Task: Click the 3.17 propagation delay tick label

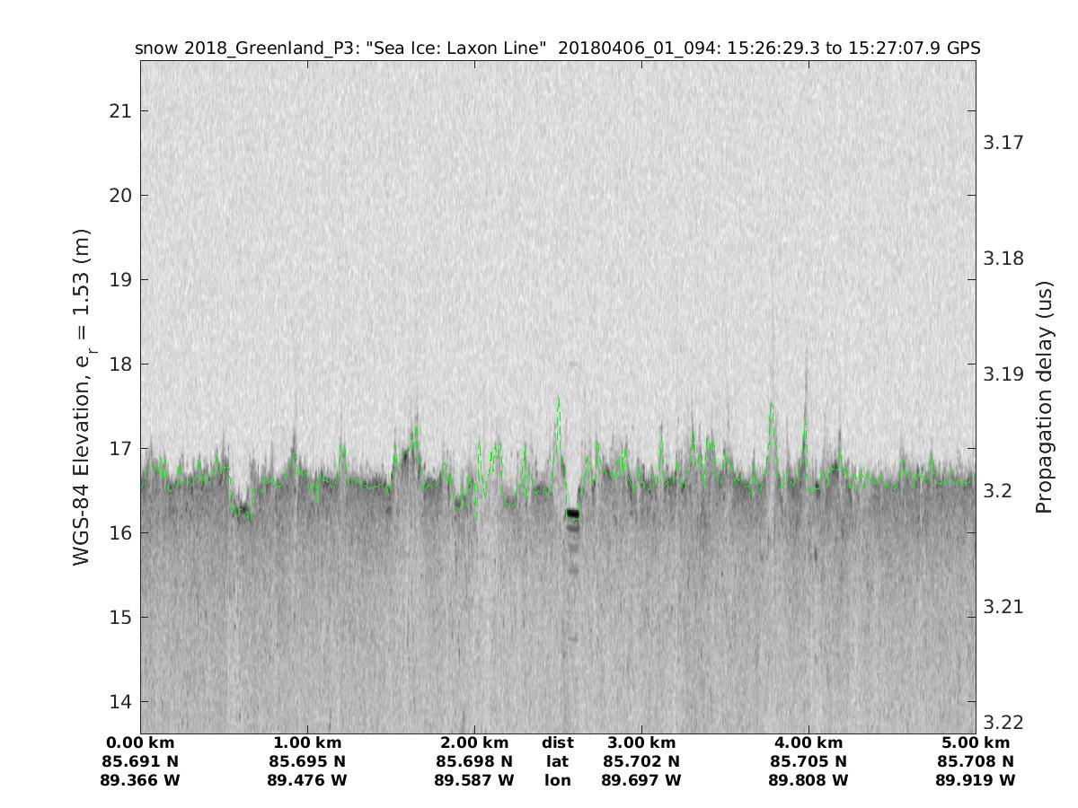Action: (x=1003, y=143)
